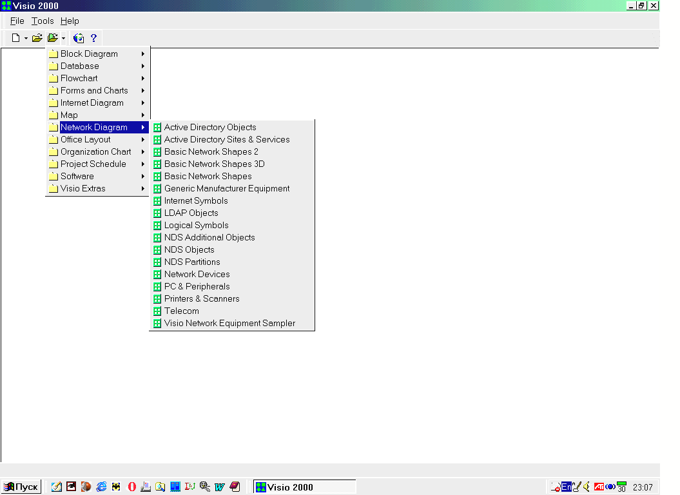Choose Organization Chart in the stencil menu

coord(97,152)
